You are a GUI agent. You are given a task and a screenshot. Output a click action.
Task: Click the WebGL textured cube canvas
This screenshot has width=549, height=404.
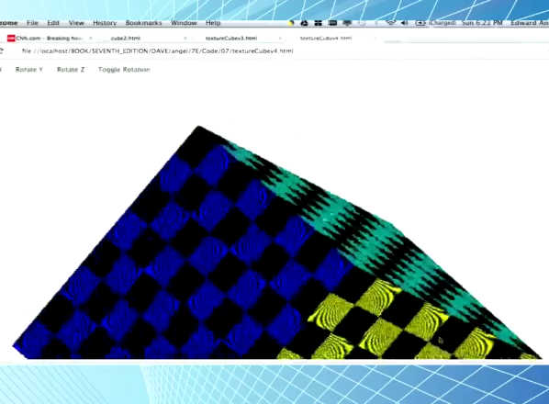tap(276, 242)
